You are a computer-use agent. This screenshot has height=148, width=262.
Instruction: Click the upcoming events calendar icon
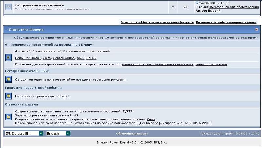click(x=9, y=96)
